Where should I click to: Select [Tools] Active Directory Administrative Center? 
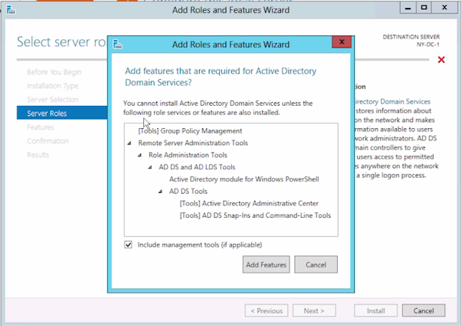click(x=249, y=203)
